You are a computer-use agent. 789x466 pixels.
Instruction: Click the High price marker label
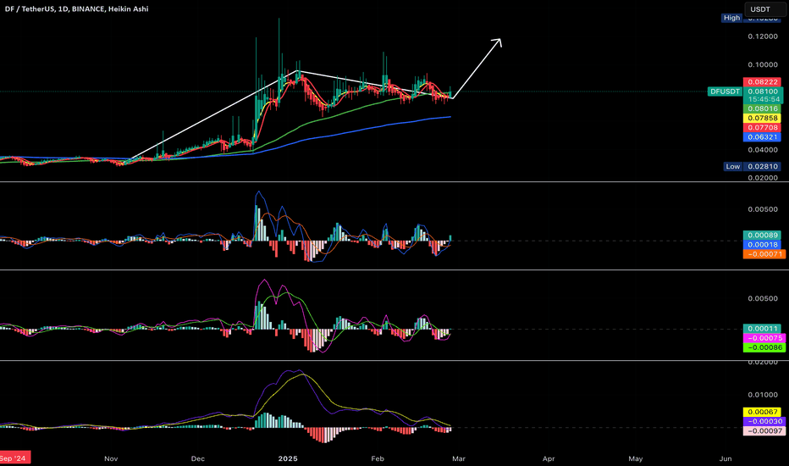pyautogui.click(x=731, y=18)
